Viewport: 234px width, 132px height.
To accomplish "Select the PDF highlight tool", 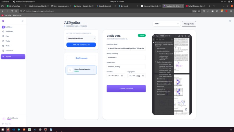I will click(179, 36).
